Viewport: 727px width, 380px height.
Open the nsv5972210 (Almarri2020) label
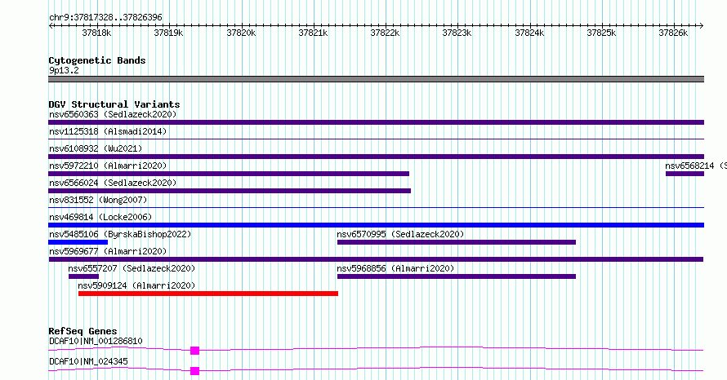point(108,166)
